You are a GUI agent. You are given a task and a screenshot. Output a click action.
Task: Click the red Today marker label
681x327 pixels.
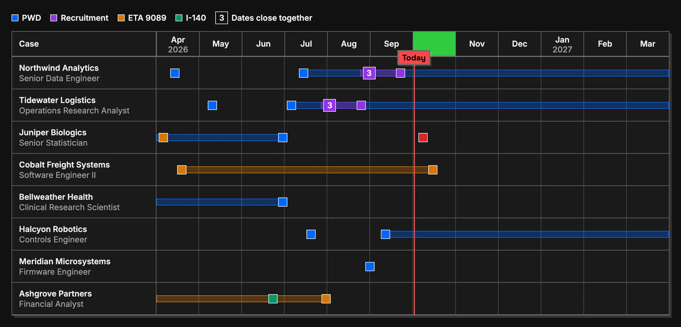tap(414, 58)
